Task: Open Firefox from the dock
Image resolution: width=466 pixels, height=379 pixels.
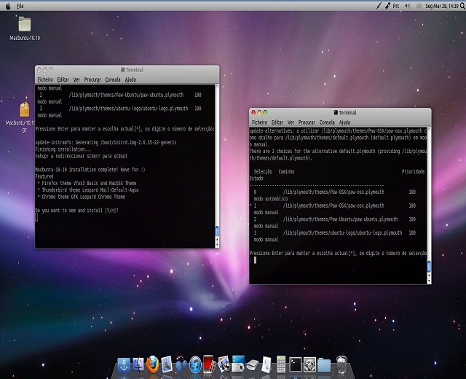Action: (x=152, y=363)
